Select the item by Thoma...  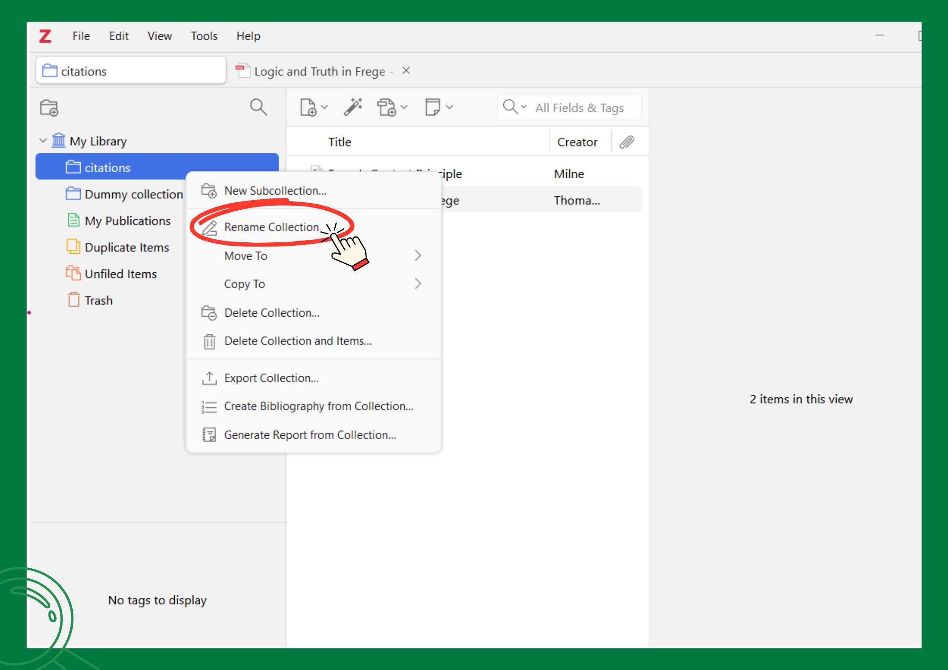pos(577,200)
